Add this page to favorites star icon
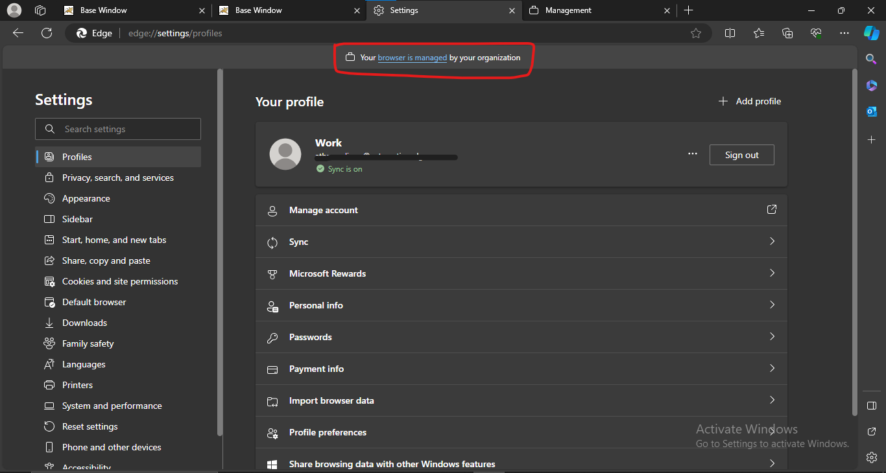The image size is (886, 473). click(696, 33)
